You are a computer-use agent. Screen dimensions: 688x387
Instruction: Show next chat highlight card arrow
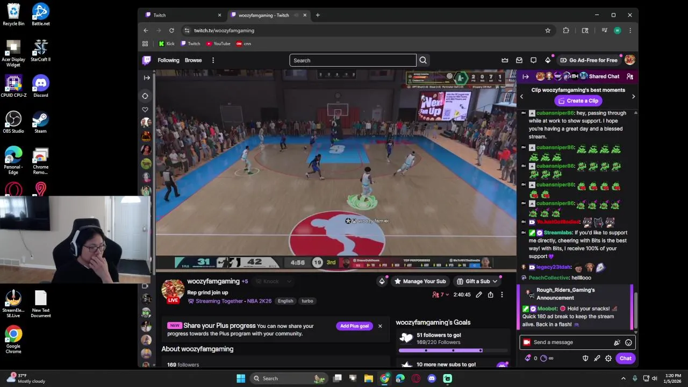[x=633, y=97]
